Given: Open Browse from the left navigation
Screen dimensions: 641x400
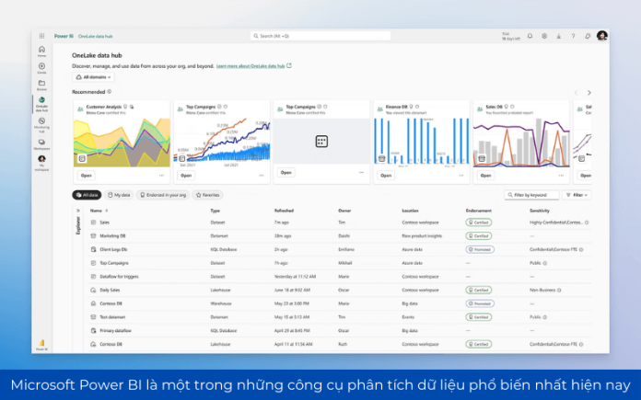Looking at the screenshot, I should coord(41,86).
